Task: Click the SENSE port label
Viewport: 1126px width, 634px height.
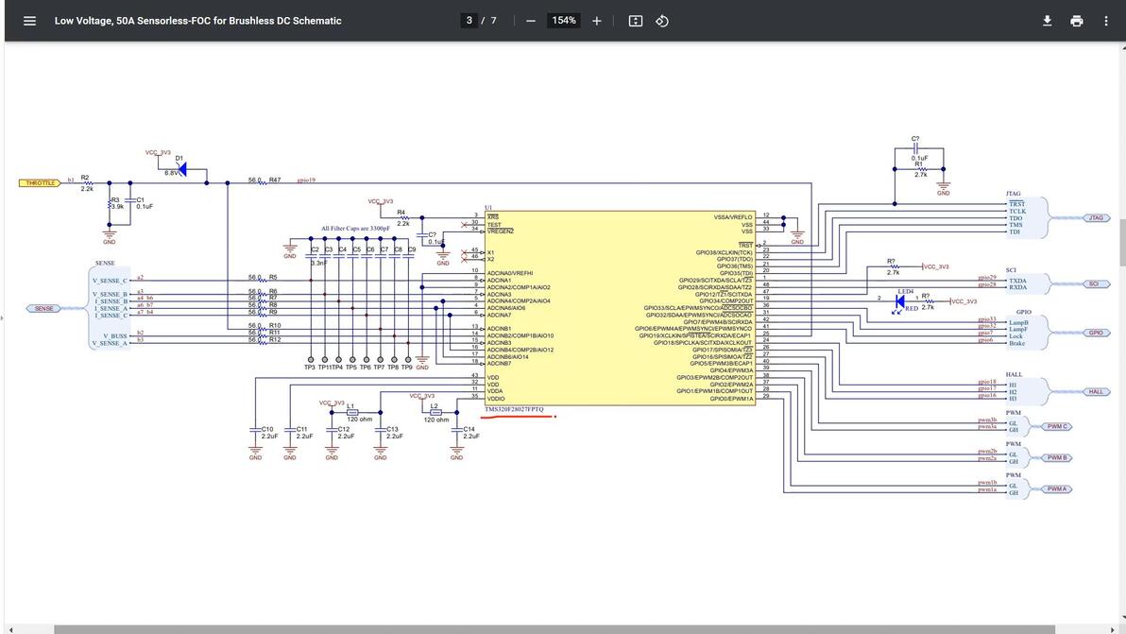Action: click(x=43, y=308)
